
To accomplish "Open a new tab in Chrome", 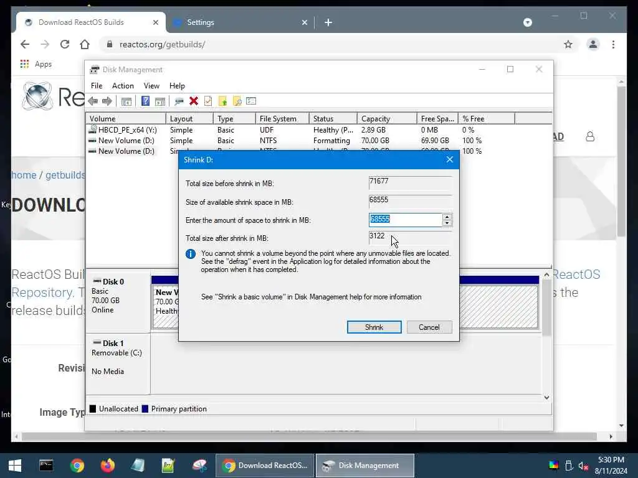I will tap(328, 22).
